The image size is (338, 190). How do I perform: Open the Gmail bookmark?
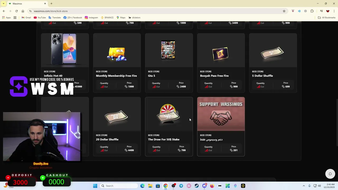tap(26, 18)
